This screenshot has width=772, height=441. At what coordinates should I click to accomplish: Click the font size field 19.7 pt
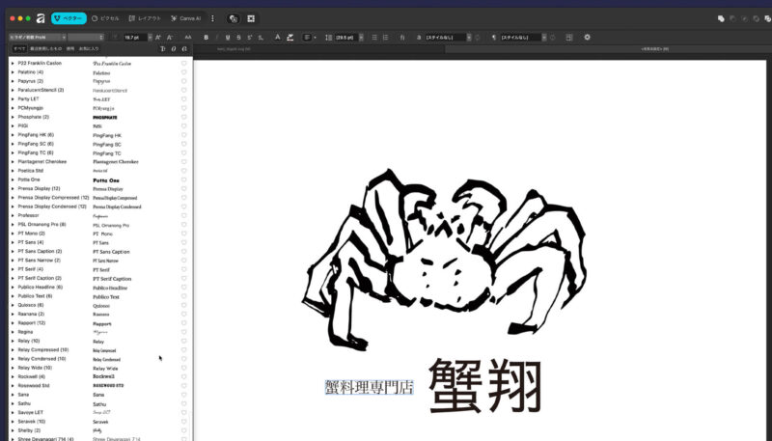click(x=134, y=38)
